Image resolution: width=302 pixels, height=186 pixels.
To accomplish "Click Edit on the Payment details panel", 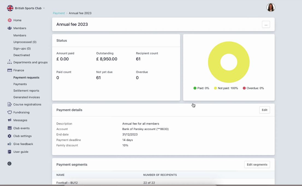I will pyautogui.click(x=264, y=110).
